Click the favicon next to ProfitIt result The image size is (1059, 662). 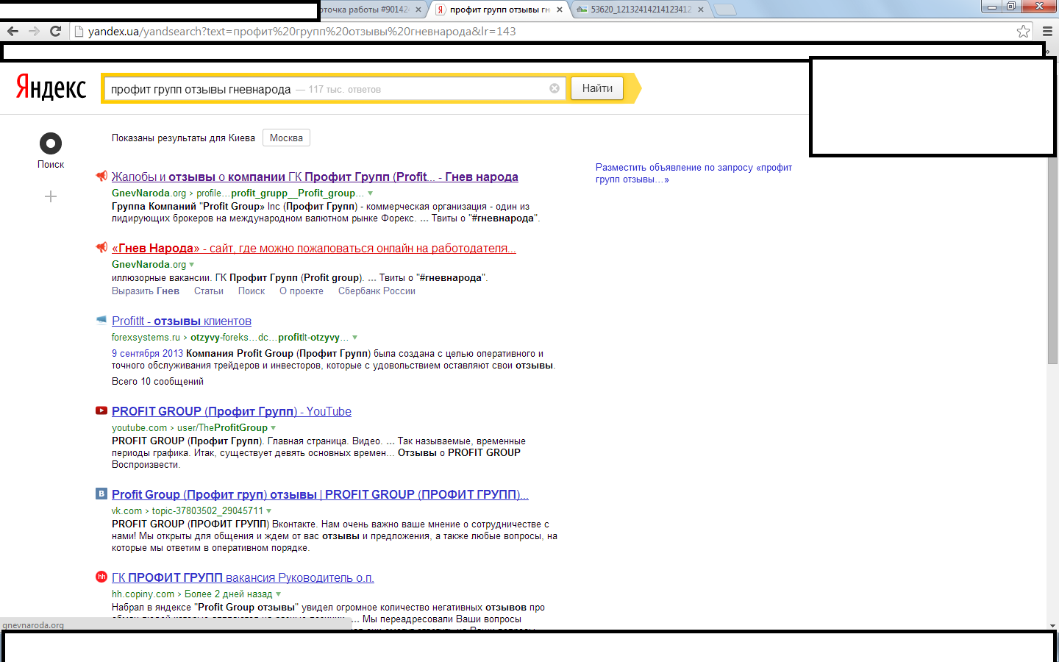(x=101, y=319)
